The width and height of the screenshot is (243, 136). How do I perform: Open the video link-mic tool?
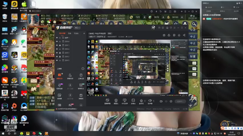point(60,86)
